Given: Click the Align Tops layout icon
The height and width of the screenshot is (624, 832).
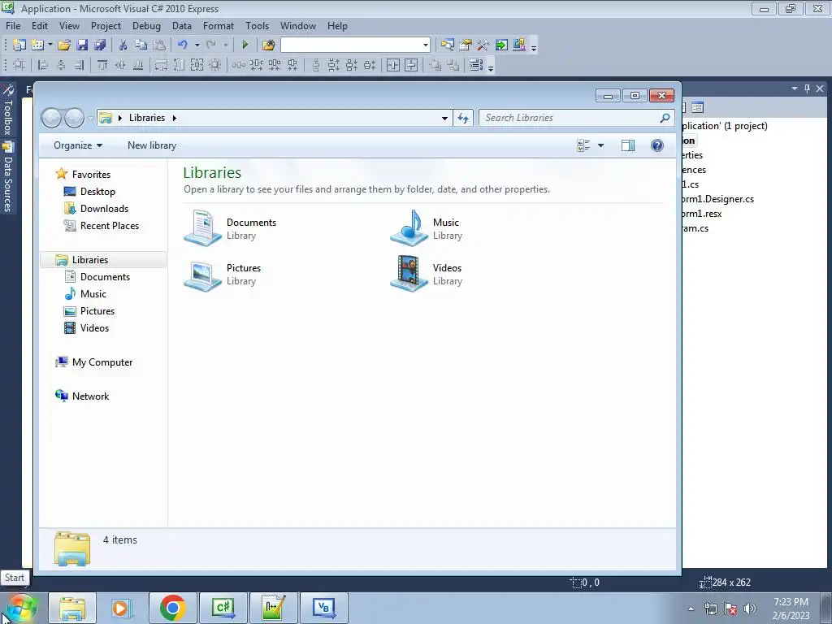Looking at the screenshot, I should (102, 65).
